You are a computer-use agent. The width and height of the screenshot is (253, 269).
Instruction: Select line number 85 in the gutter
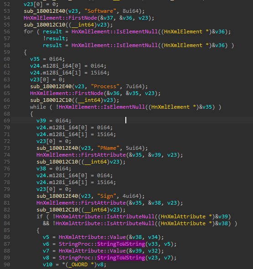point(7,230)
